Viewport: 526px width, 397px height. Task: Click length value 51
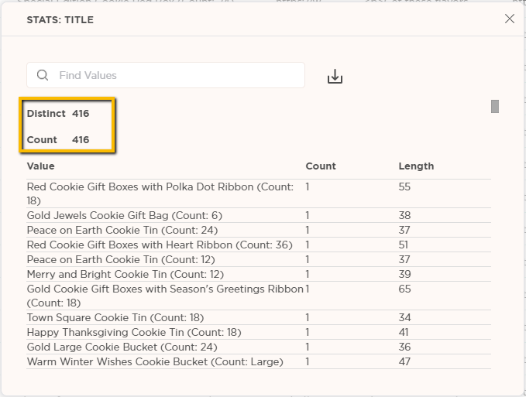(x=404, y=245)
